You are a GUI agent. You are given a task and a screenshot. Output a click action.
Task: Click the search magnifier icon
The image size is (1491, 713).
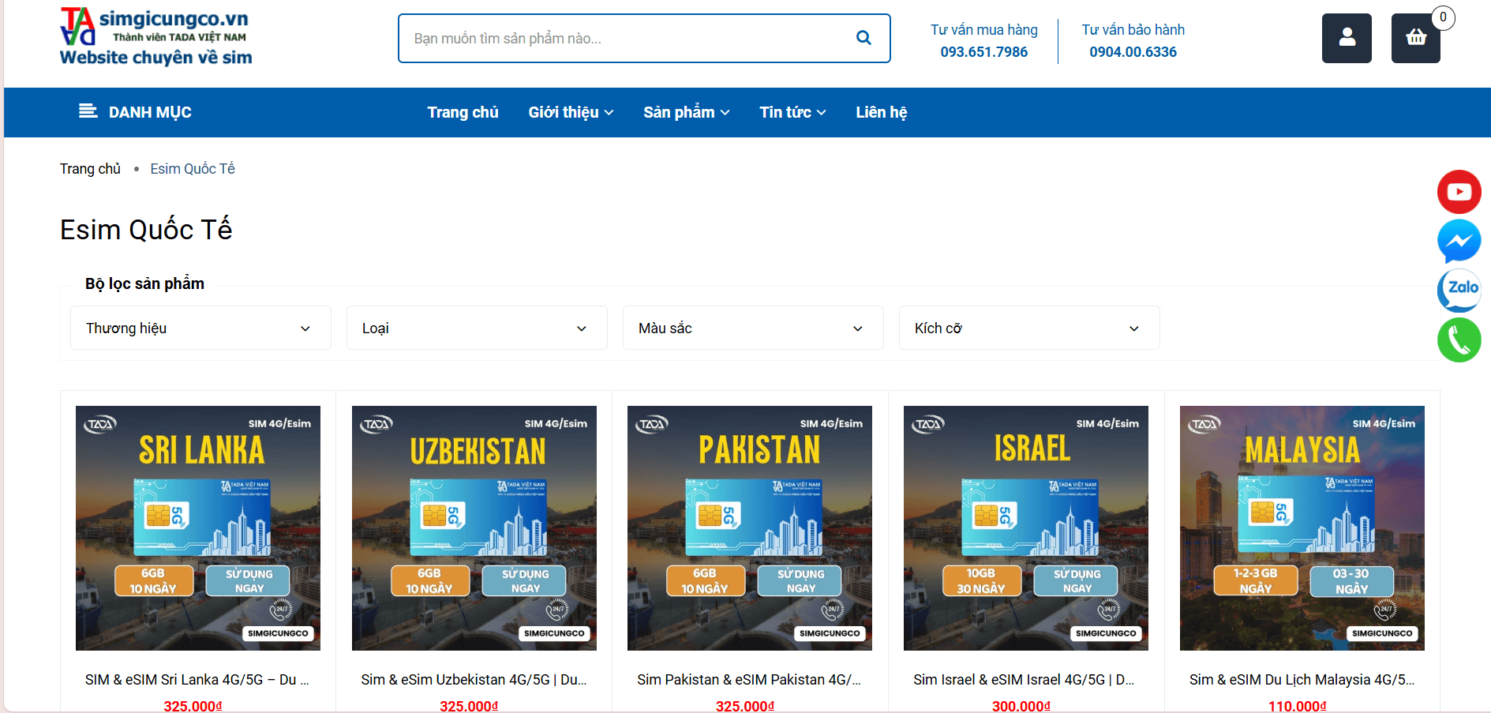864,38
